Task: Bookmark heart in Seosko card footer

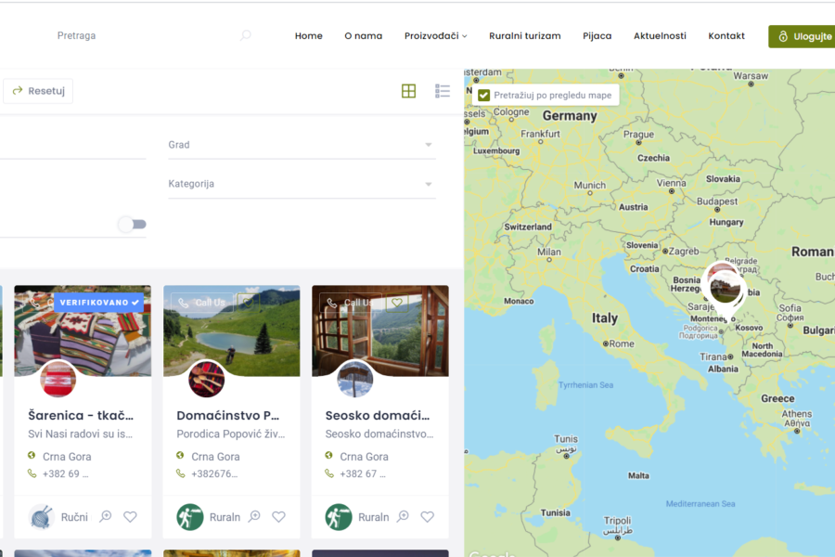Action: point(427,516)
